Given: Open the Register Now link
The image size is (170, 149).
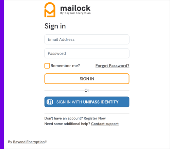Looking at the screenshot, I should [95, 118].
